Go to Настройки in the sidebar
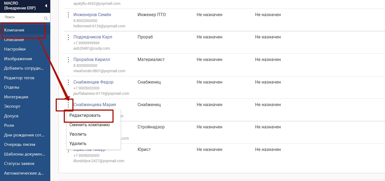The image size is (385, 181). 15,49
